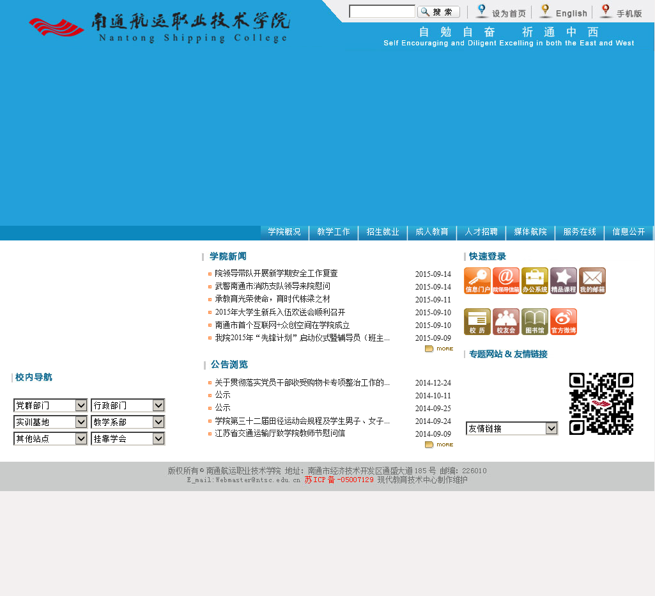
Task: Click the date 2015-09-11
Action: [433, 300]
